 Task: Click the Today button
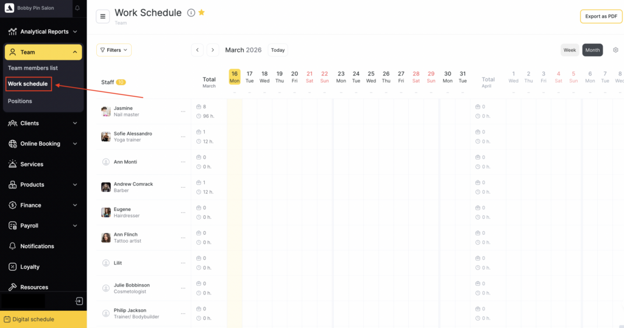tap(278, 50)
